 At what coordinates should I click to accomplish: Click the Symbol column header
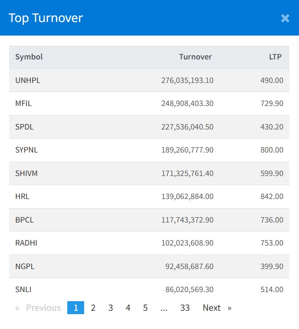pos(29,57)
